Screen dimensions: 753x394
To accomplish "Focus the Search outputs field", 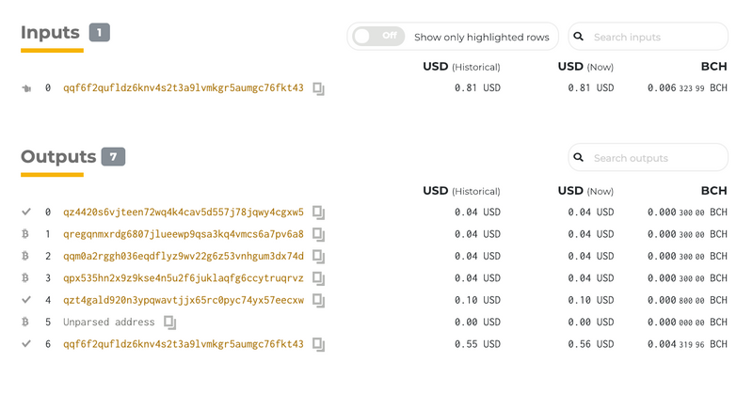I will [649, 157].
